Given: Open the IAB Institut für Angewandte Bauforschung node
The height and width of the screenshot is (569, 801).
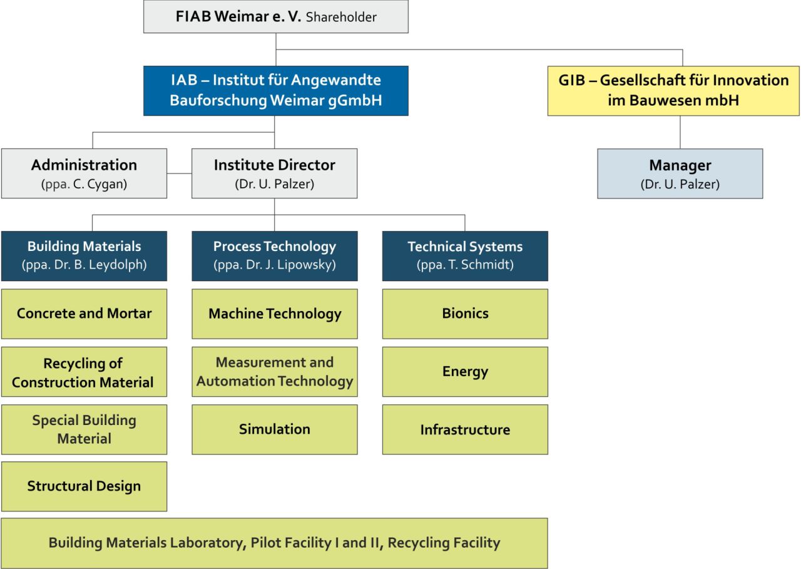Looking at the screenshot, I should click(275, 91).
